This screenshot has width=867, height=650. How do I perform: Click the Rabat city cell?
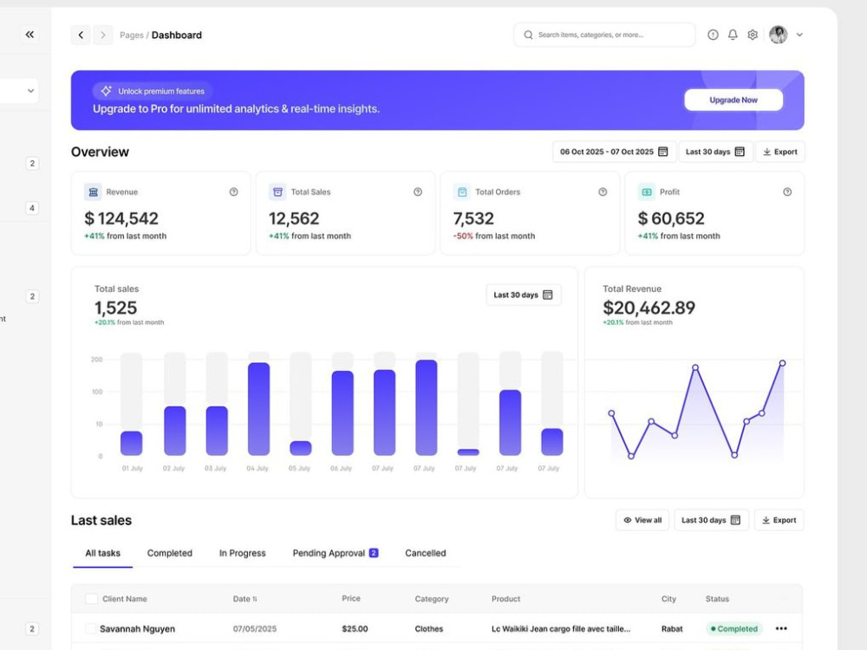[672, 628]
